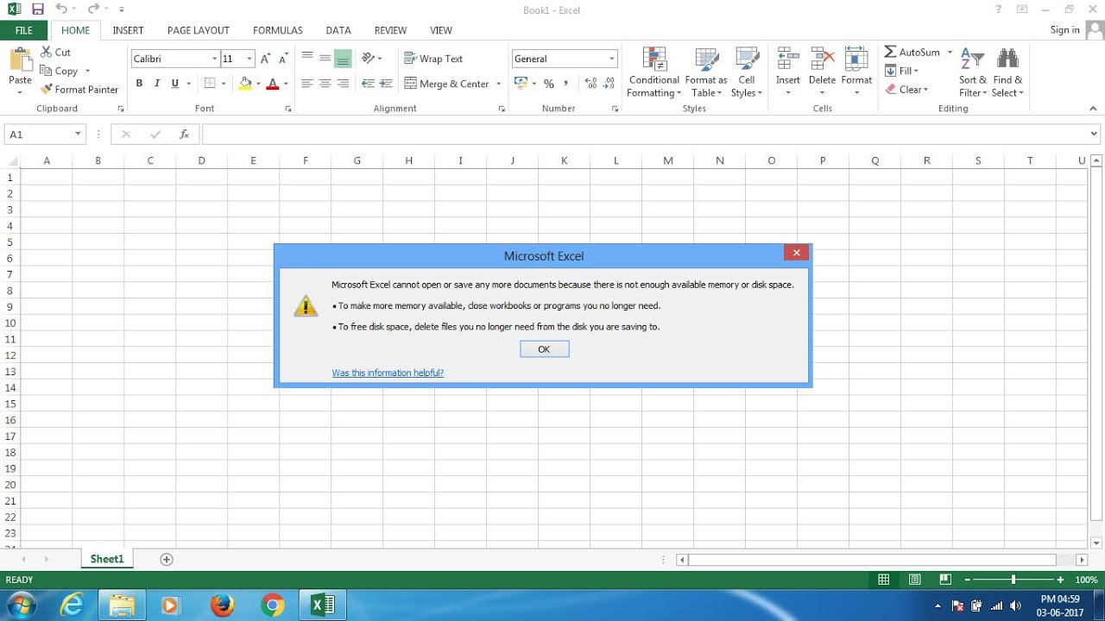
Task: Click the Copy button
Action: coord(59,71)
